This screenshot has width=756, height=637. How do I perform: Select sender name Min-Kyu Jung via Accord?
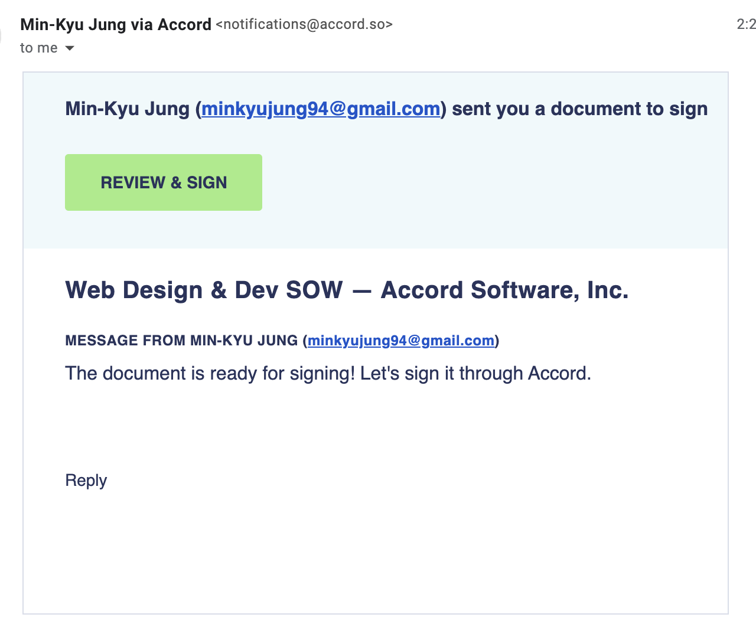click(x=116, y=24)
